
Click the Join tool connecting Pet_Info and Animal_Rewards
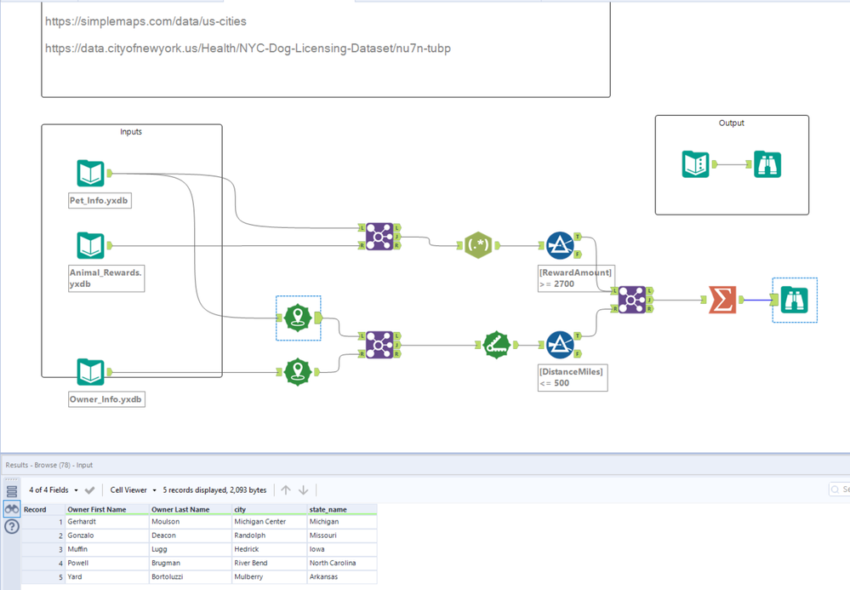[379, 237]
